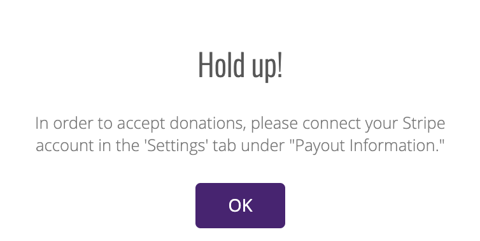
Task: Dismiss the Hold up! dialog with OK
Action: click(240, 205)
